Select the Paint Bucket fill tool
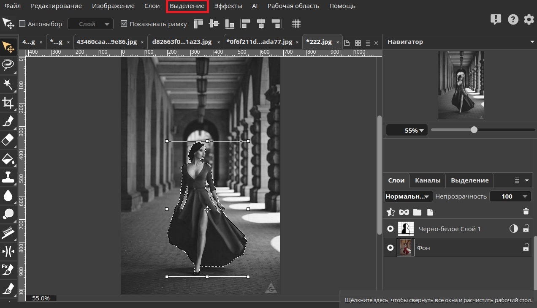Image resolution: width=537 pixels, height=308 pixels. pyautogui.click(x=8, y=159)
